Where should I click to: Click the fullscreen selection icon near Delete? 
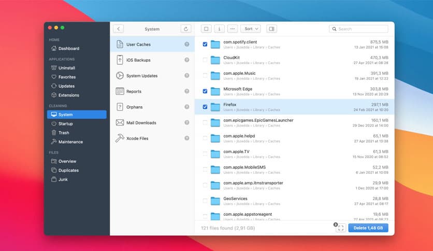[x=341, y=228]
